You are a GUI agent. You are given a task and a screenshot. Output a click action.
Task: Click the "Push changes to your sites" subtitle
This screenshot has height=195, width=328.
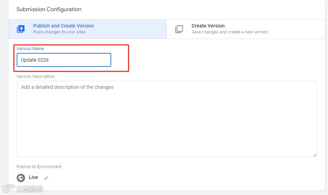59,32
